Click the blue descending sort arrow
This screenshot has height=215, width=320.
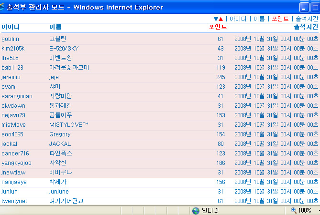[x=216, y=19]
